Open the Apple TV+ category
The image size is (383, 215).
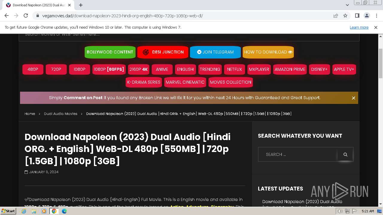(344, 69)
